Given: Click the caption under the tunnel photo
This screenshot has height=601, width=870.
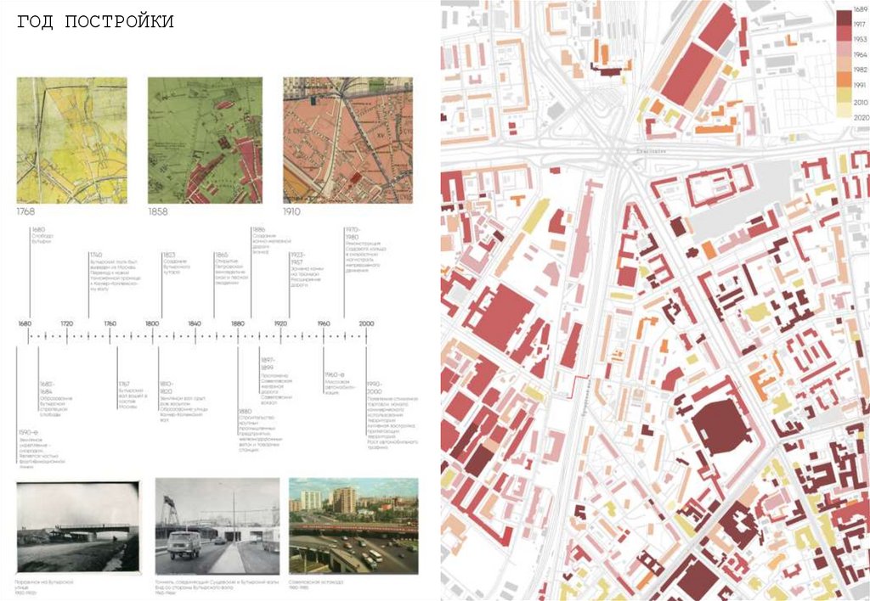Looking at the screenshot, I should (x=217, y=586).
